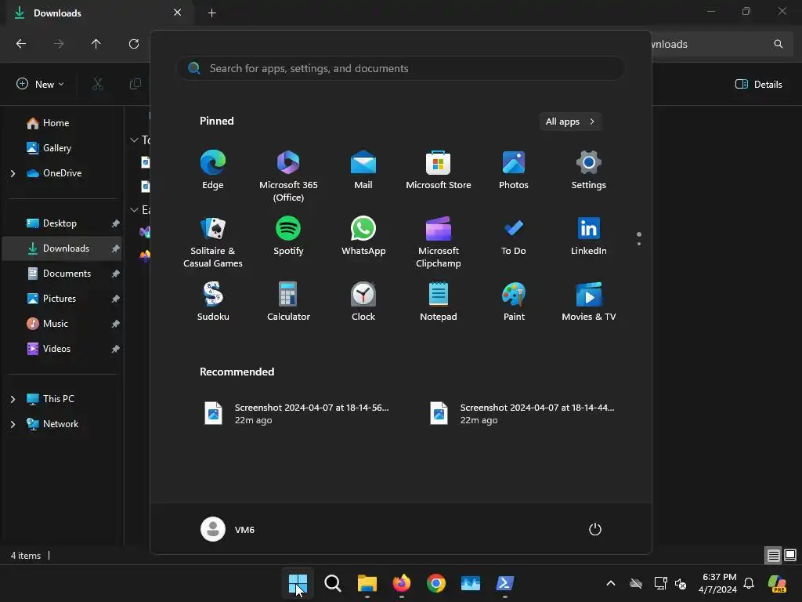Open Spotify from pinned apps
The image size is (802, 602).
288,236
